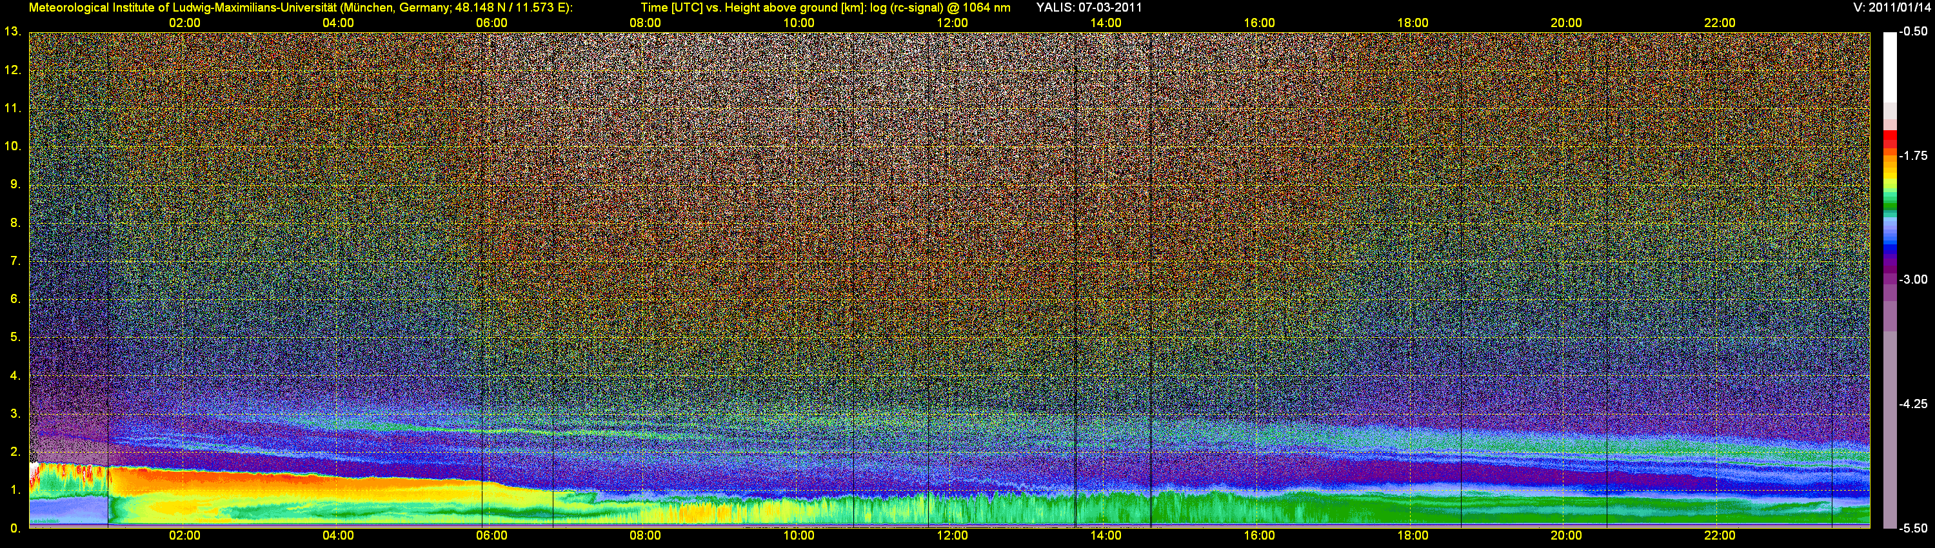This screenshot has height=548, width=1935.
Task: Click '06:00' on the upper time axis
Action: tap(491, 23)
